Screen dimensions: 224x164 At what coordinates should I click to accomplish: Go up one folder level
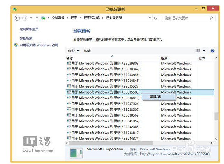coord(37,18)
